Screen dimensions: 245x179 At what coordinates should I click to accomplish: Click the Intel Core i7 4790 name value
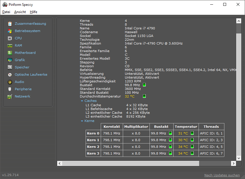click(140, 28)
